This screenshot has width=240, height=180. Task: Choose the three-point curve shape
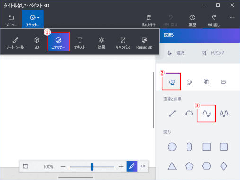point(189,113)
